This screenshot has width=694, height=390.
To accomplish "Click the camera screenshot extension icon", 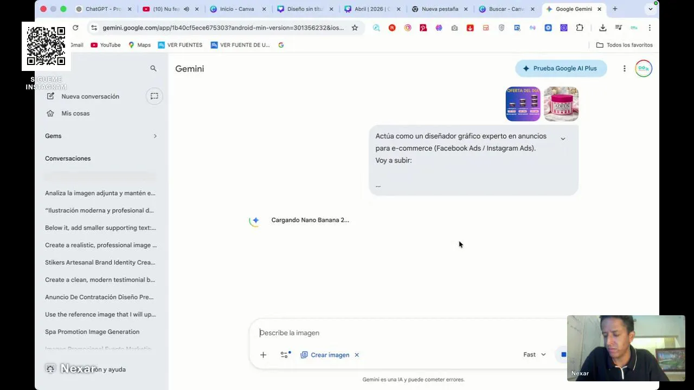I will pos(454,28).
